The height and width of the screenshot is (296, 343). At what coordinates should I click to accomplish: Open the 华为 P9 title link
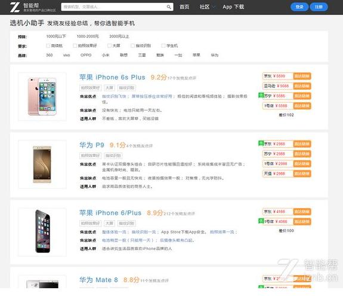tap(92, 145)
